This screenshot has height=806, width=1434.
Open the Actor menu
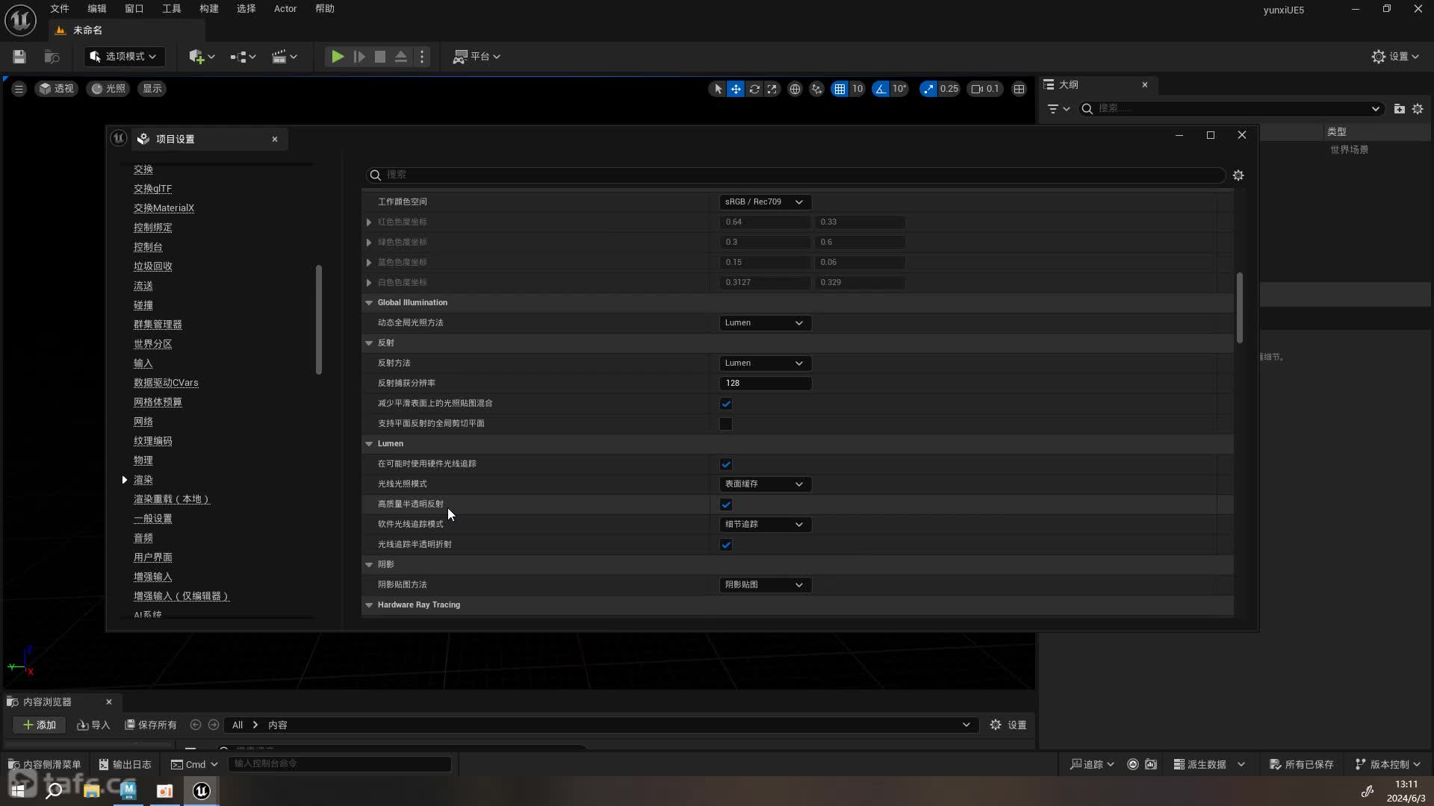(x=285, y=9)
